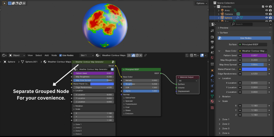Viewport: 274px width, 137px height.
Task: Toggle Use Nodes checkbox in node editor
Action: click(61, 55)
